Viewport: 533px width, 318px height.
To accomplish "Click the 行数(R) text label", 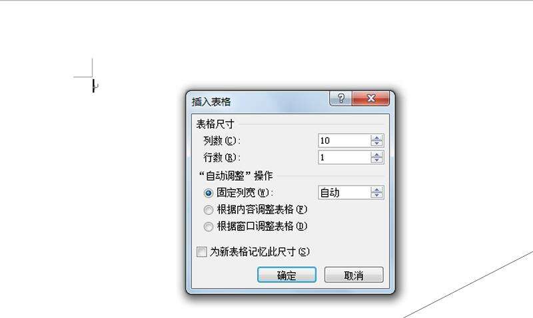I will point(222,158).
